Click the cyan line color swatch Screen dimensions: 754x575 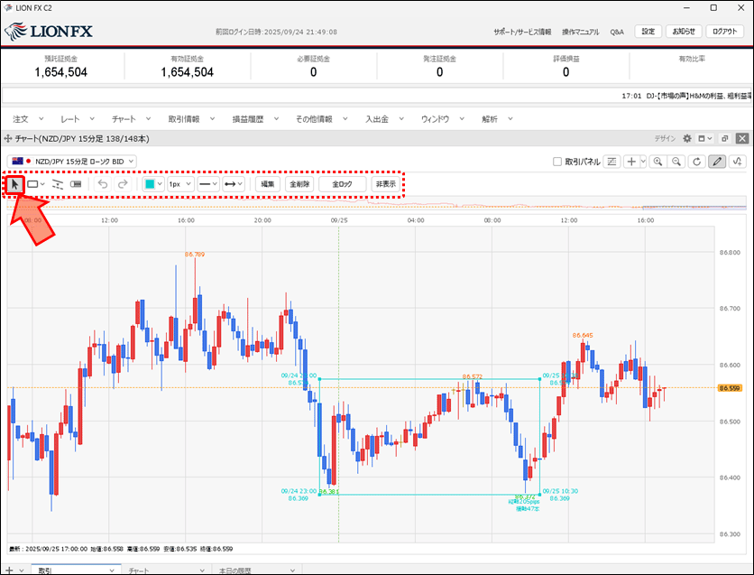coord(150,184)
